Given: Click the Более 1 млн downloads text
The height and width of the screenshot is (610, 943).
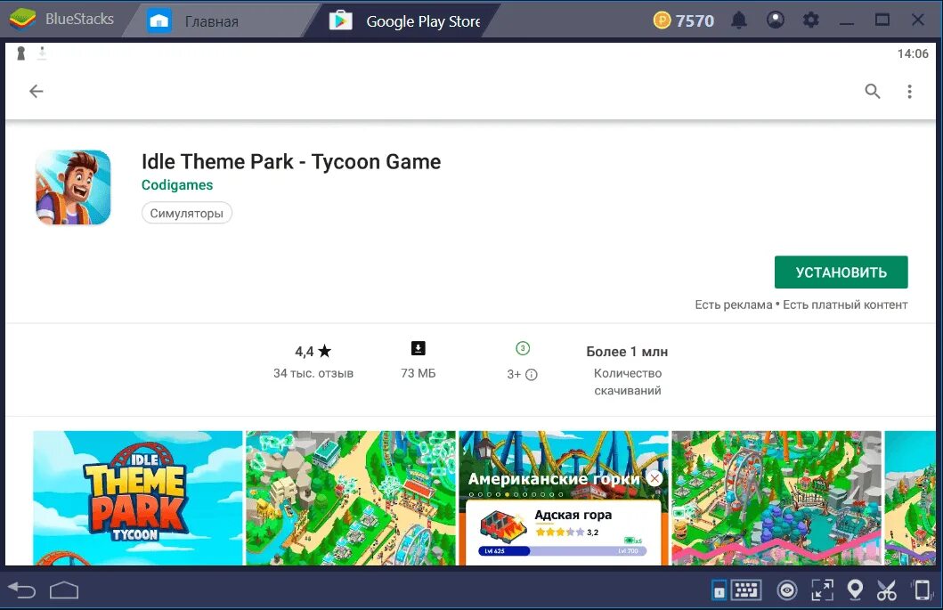Looking at the screenshot, I should pos(627,352).
